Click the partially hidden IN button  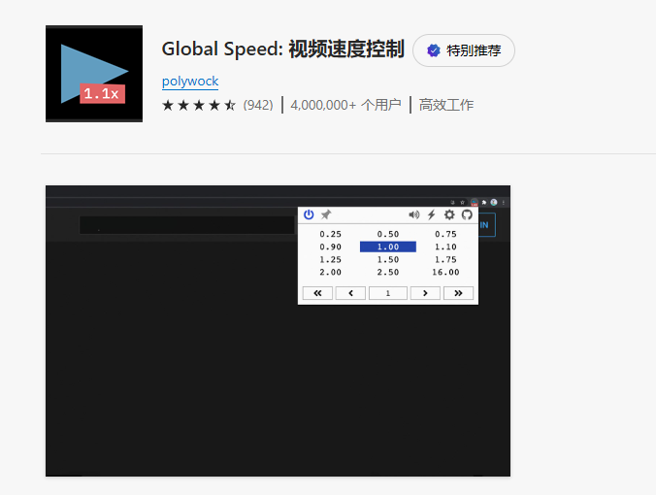click(487, 225)
